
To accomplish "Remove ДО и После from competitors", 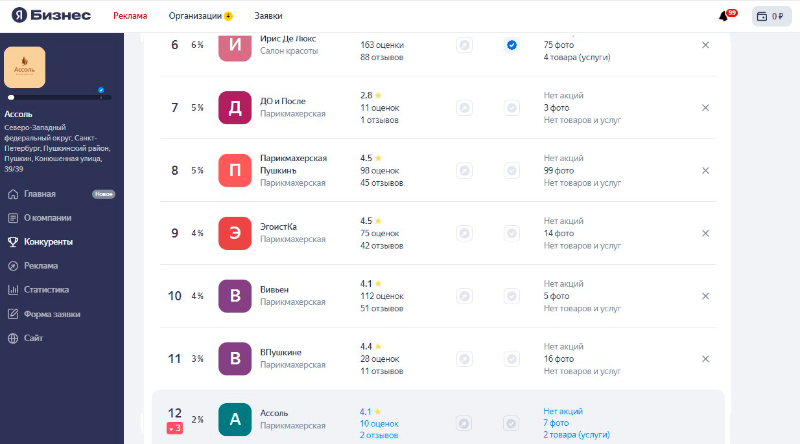I will (x=705, y=107).
